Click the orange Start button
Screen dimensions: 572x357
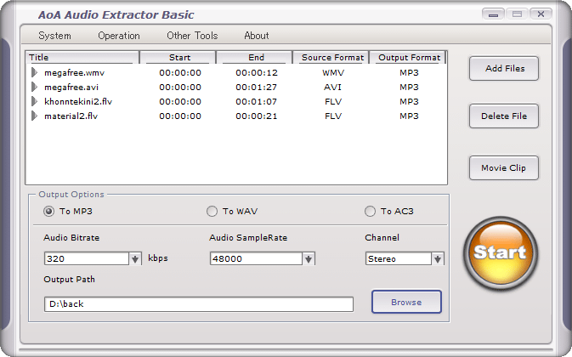pyautogui.click(x=501, y=252)
